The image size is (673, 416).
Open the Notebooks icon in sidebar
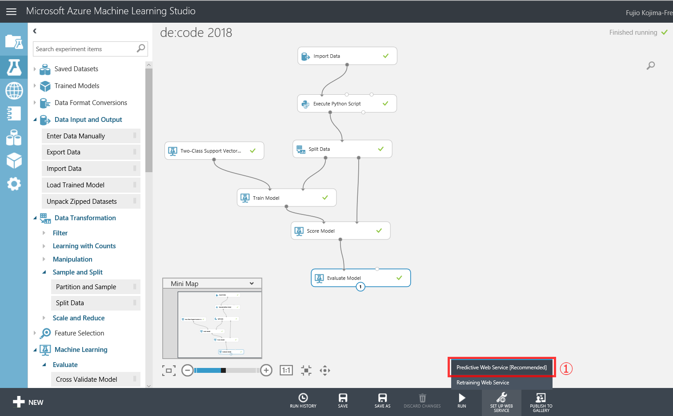(14, 113)
